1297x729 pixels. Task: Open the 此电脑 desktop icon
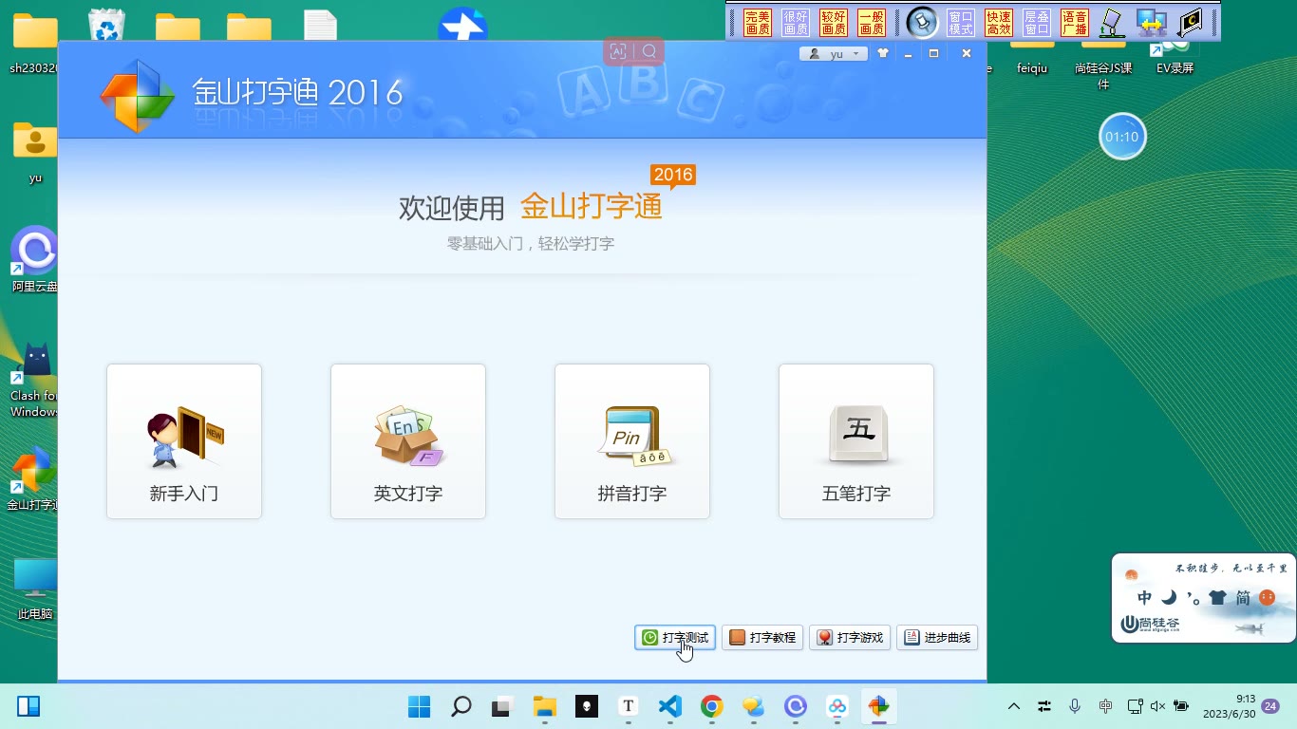coord(35,589)
